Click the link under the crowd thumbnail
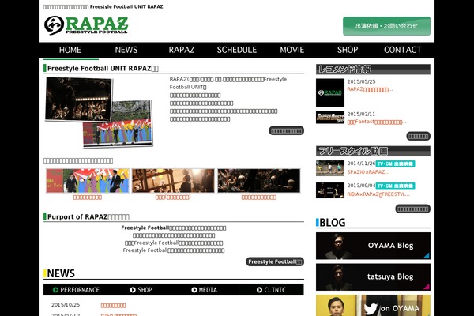The height and width of the screenshot is (316, 474). pos(259,197)
